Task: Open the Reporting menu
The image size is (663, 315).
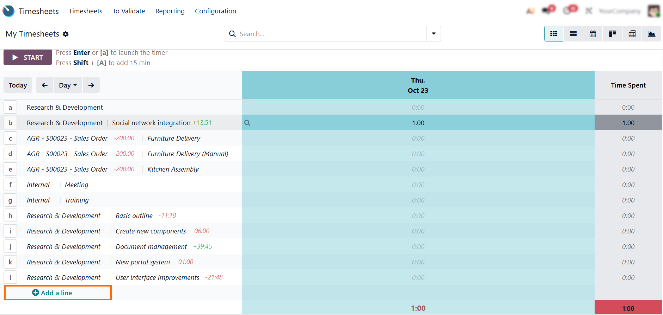Action: click(x=170, y=11)
